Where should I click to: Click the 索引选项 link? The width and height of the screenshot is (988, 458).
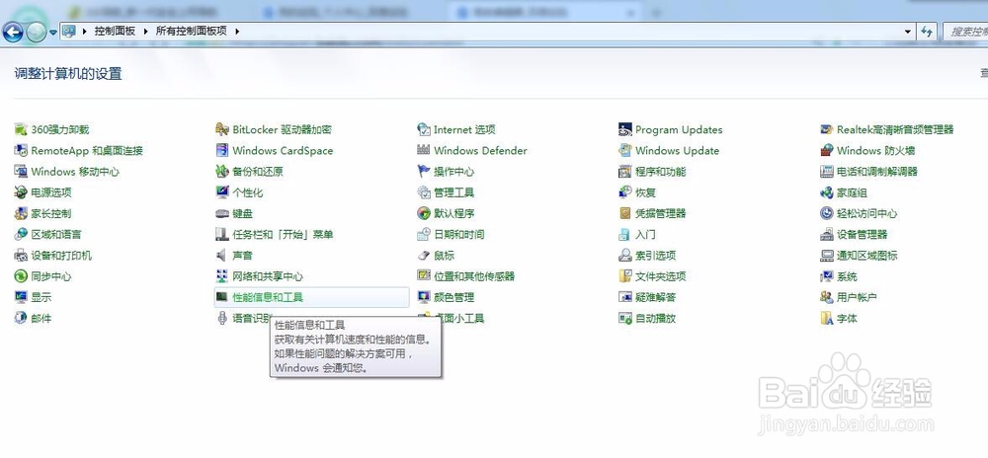(x=655, y=256)
